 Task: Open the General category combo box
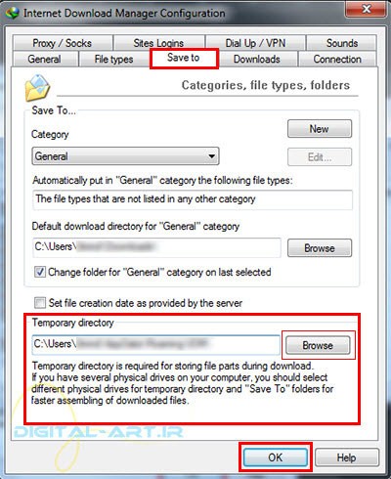(x=125, y=156)
